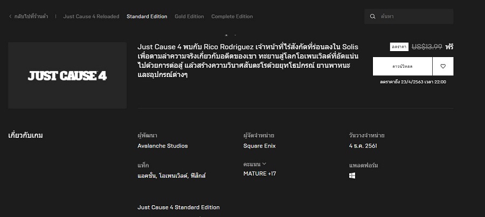Open the Complete Edition tab
485x217 pixels.
(232, 16)
